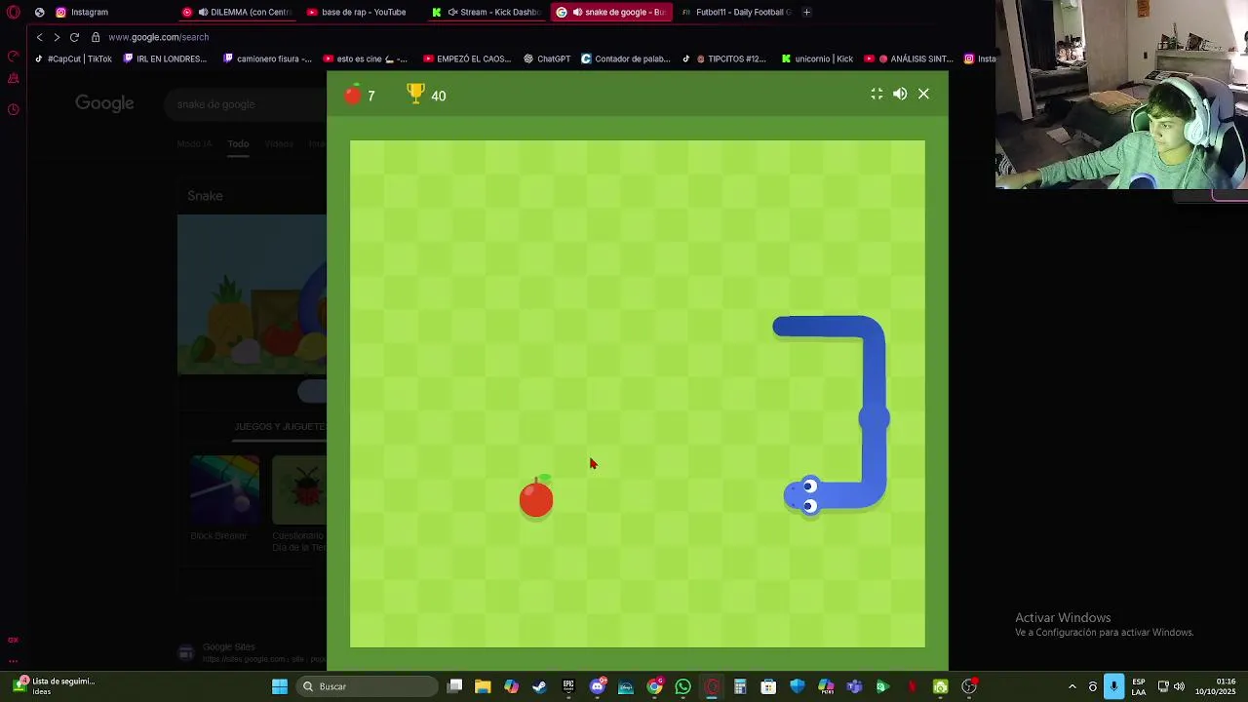Open the EMPEZÓ EL CAOS bookmark
The width and height of the screenshot is (1248, 702).
(467, 58)
